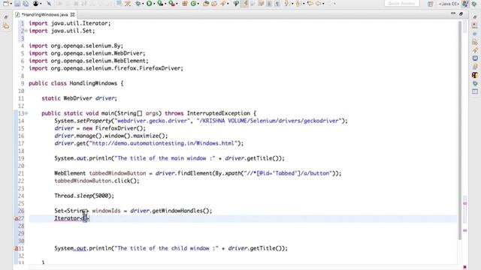This screenshot has width=481, height=270.
Task: Switch to the Java EE perspective
Action: coord(449,4)
